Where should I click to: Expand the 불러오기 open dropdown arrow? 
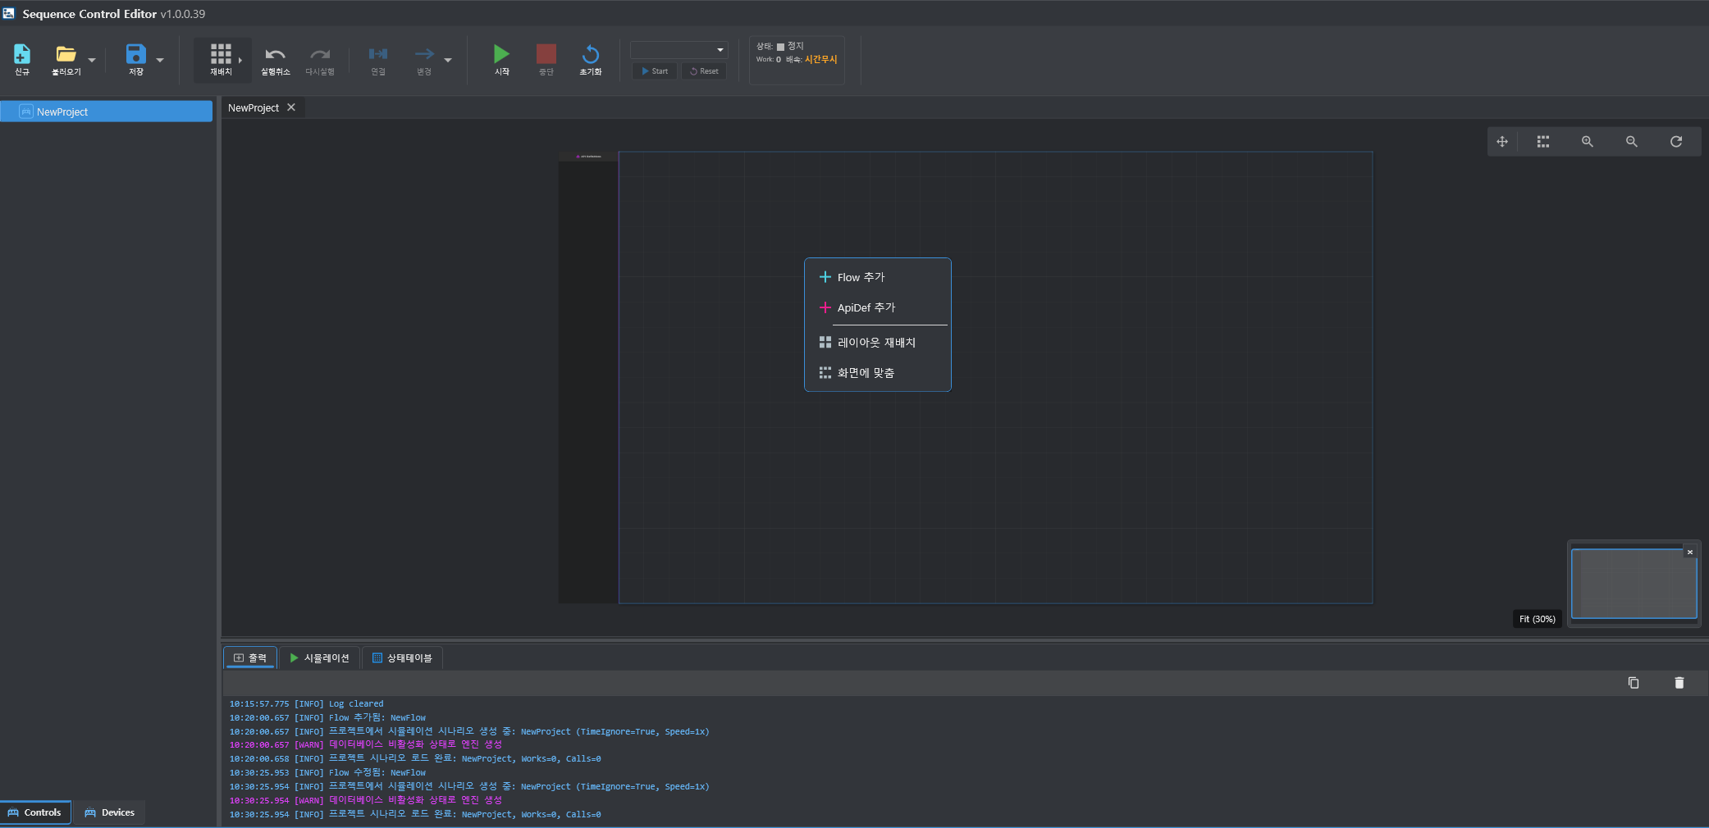tap(92, 61)
